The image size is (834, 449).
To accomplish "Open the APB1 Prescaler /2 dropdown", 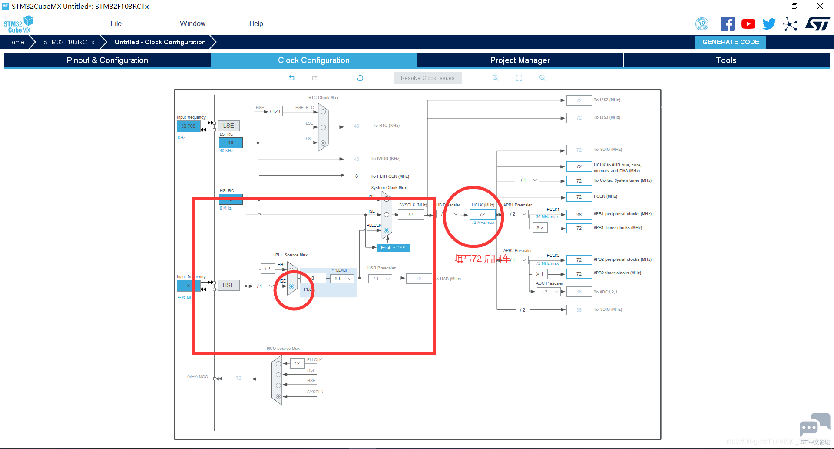I will (517, 214).
